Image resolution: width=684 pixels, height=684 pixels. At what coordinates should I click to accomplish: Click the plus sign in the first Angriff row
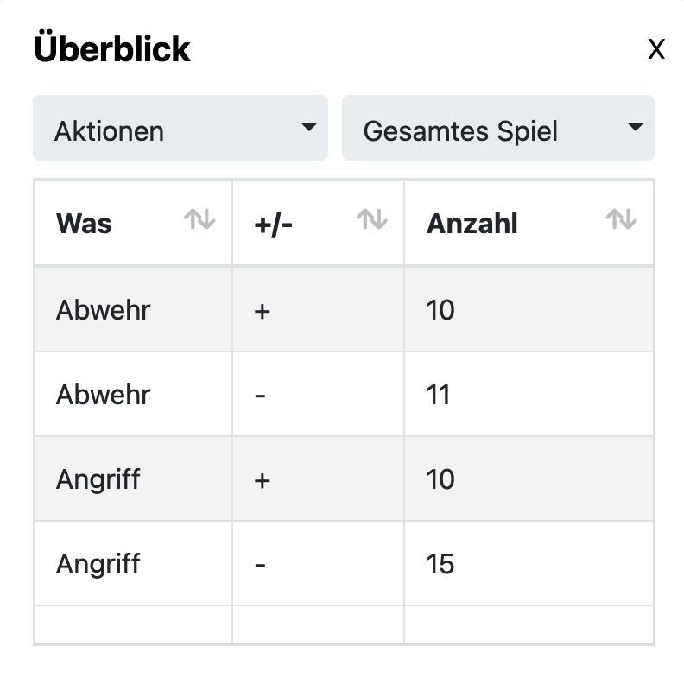[263, 479]
